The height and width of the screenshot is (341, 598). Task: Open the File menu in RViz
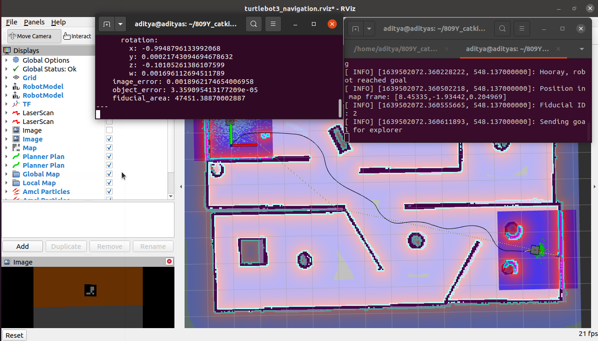(12, 22)
